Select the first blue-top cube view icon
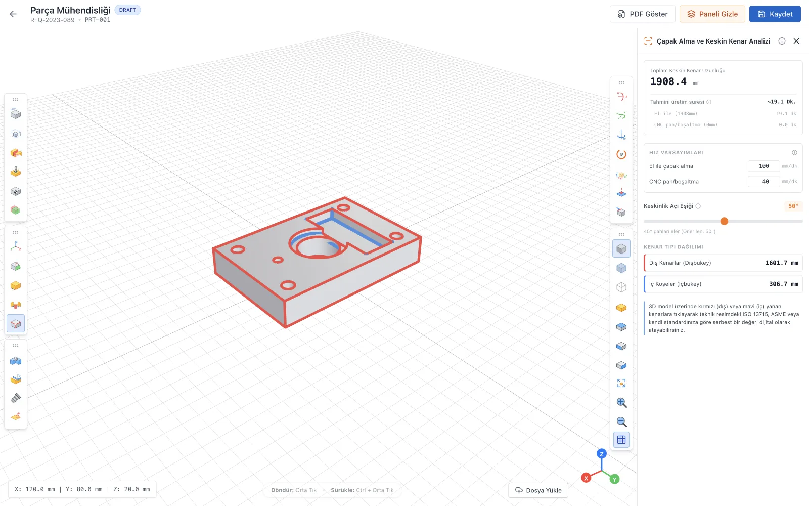This screenshot has width=809, height=506. point(621,327)
